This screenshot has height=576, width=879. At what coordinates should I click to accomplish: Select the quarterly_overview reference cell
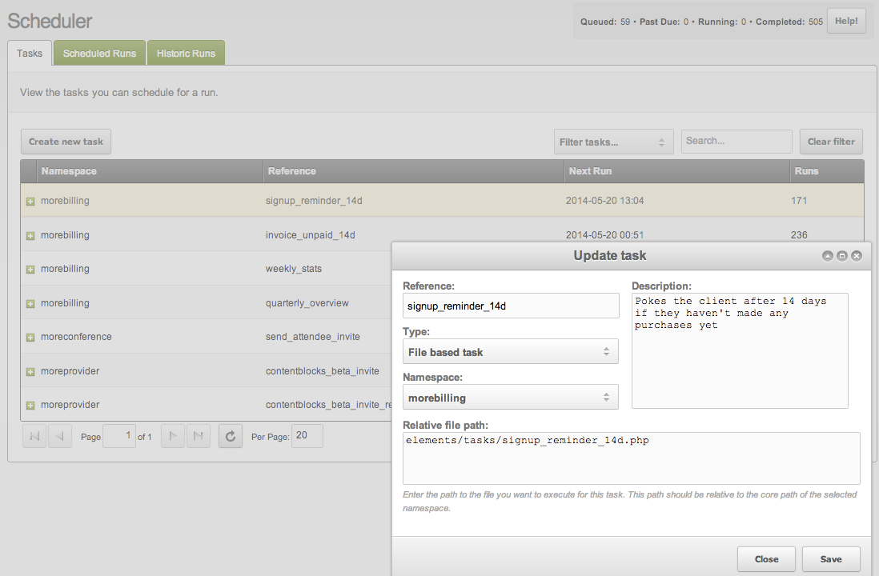click(x=307, y=303)
